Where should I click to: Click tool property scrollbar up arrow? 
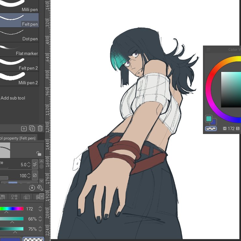tap(41, 161)
